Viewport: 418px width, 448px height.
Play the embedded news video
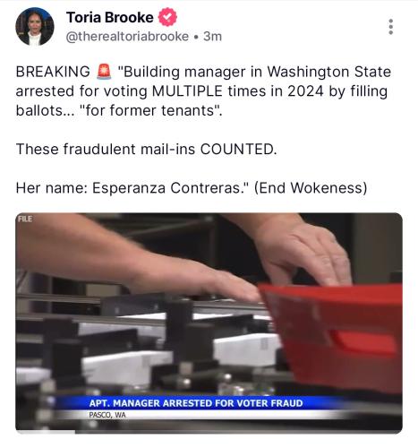pyautogui.click(x=209, y=323)
